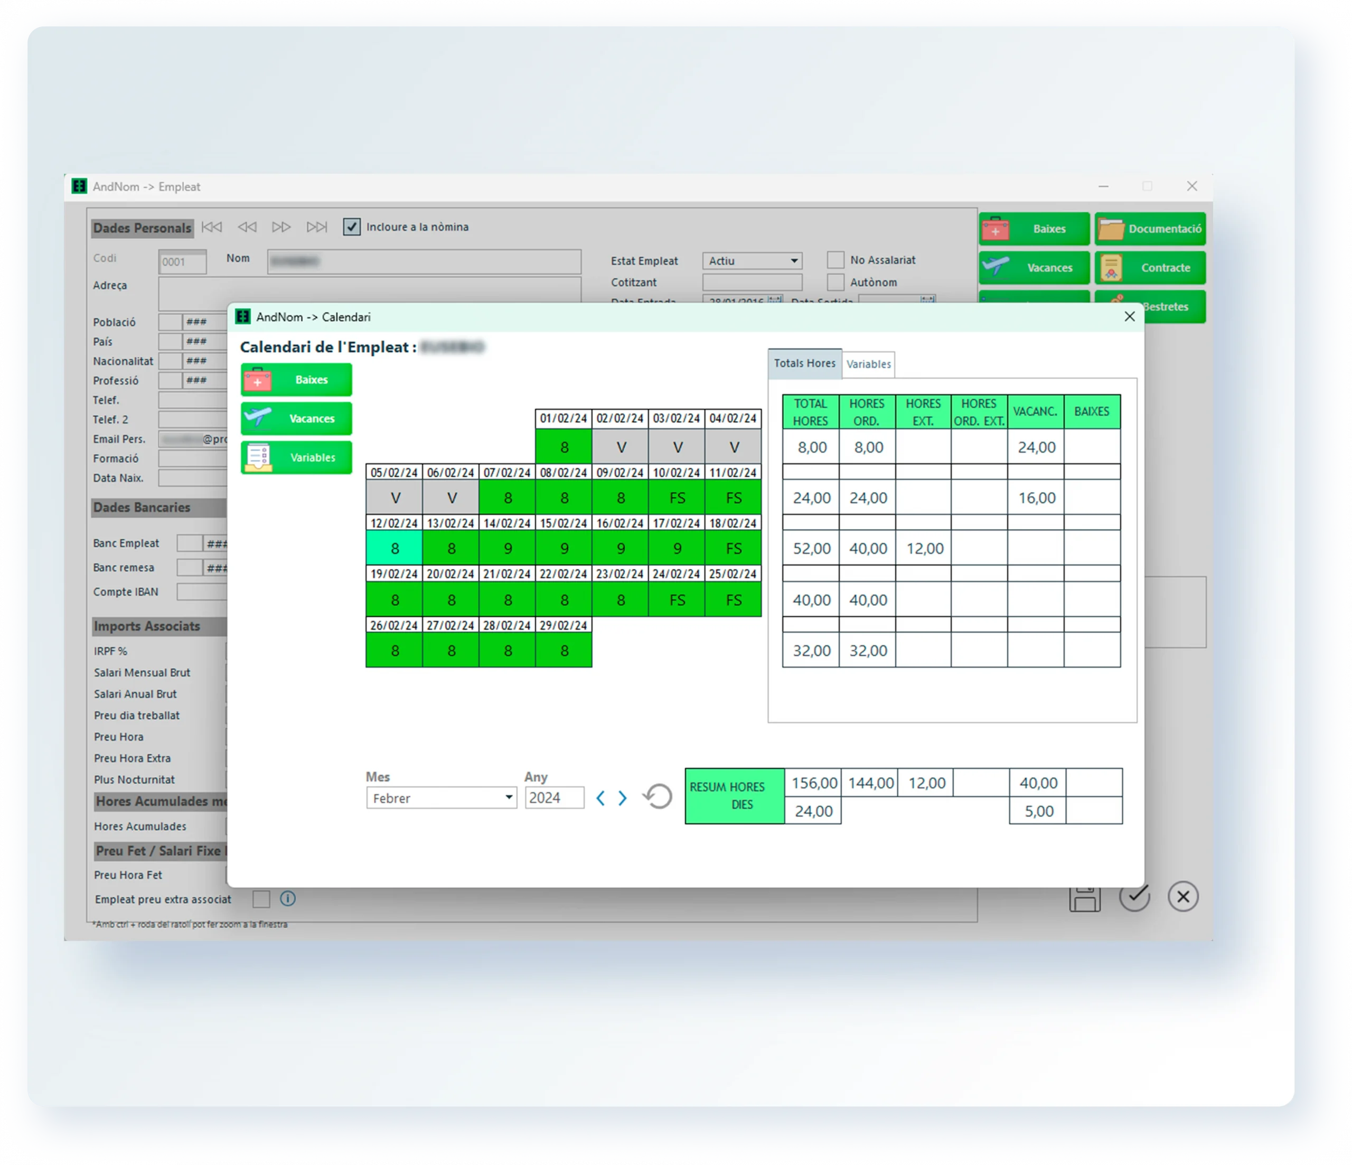Open the Contracte button in employee window

pos(1150,268)
